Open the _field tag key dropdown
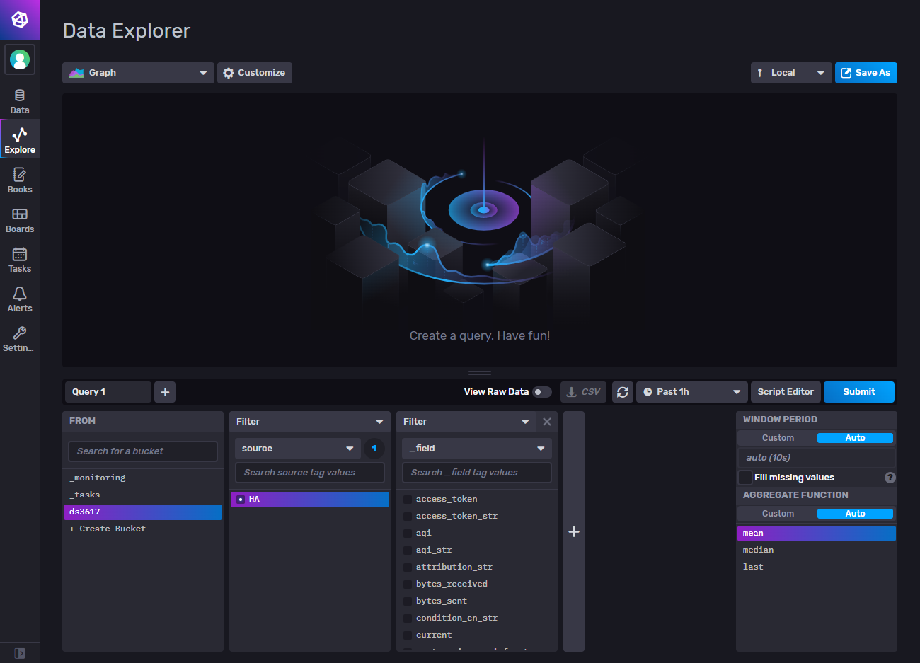Viewport: 920px width, 663px height. [477, 449]
